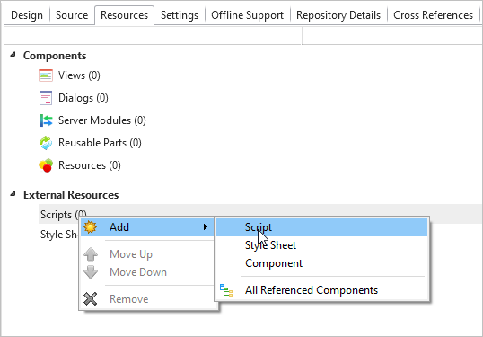Click the Move Up arrow icon
Image resolution: width=483 pixels, height=337 pixels.
click(91, 254)
